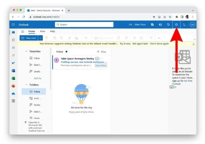Open the Skype icon in header
The height and width of the screenshot is (144, 205).
click(152, 25)
